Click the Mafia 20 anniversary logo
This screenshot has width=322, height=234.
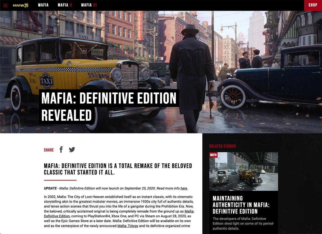(x=21, y=5)
